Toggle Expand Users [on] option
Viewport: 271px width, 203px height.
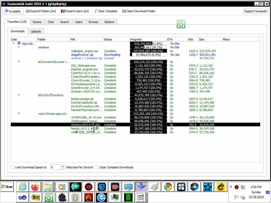[75, 11]
